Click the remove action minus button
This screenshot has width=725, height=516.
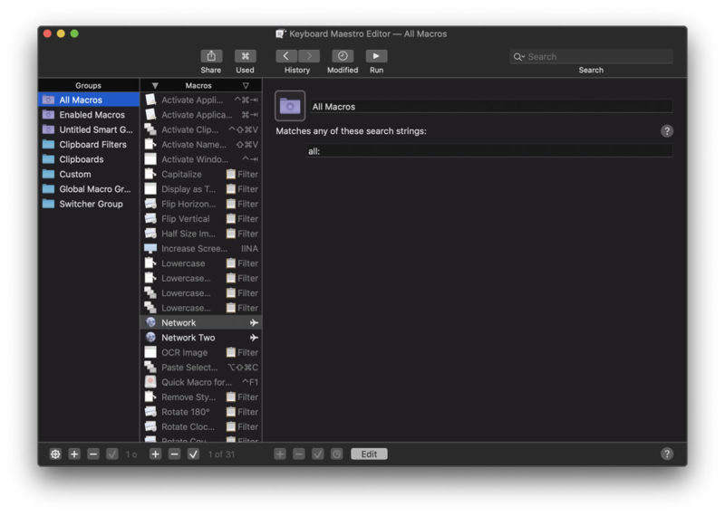[299, 454]
